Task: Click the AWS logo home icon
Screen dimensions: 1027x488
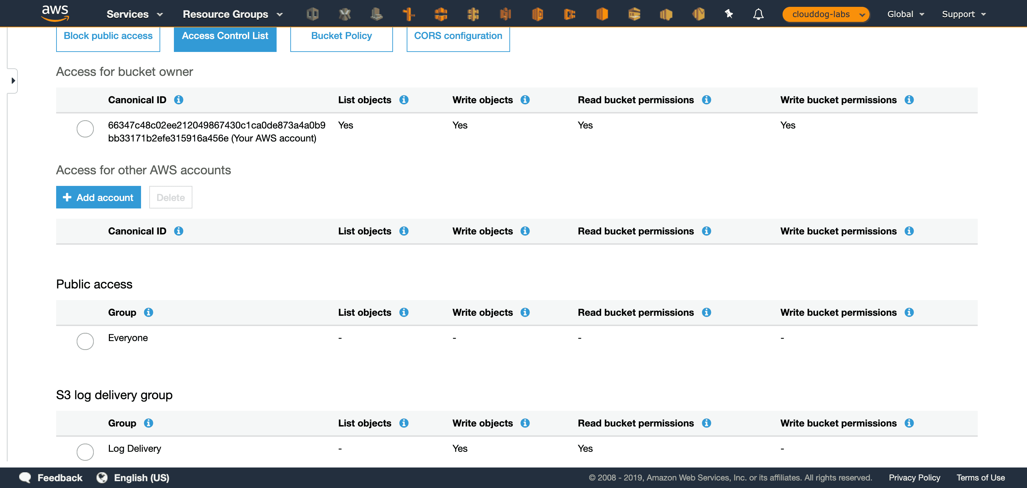Action: pos(55,13)
